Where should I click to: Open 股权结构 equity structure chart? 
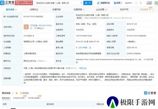point(25,93)
